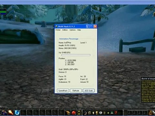The image size is (155, 116).
Task: Open the spellbook micro button
Action: tap(89, 112)
